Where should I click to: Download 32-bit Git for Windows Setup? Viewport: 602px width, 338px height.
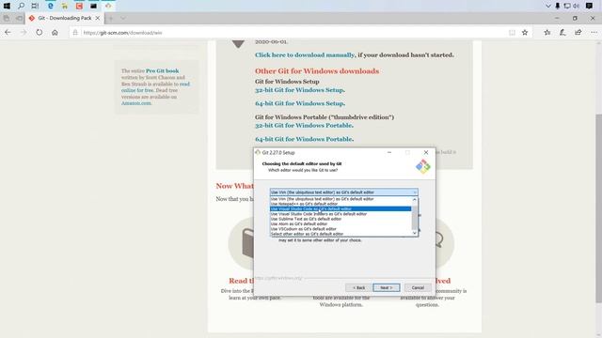(x=300, y=90)
